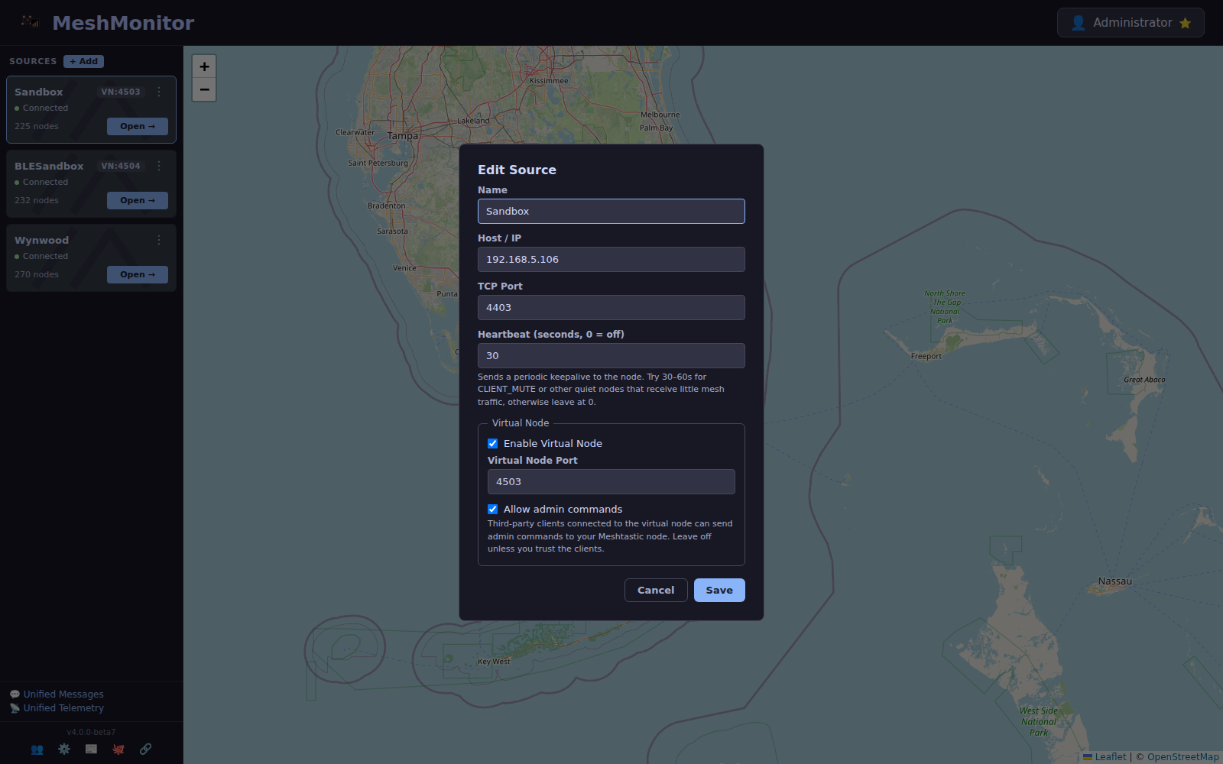
Task: Click the 270 nodes count
Action: coord(37,274)
